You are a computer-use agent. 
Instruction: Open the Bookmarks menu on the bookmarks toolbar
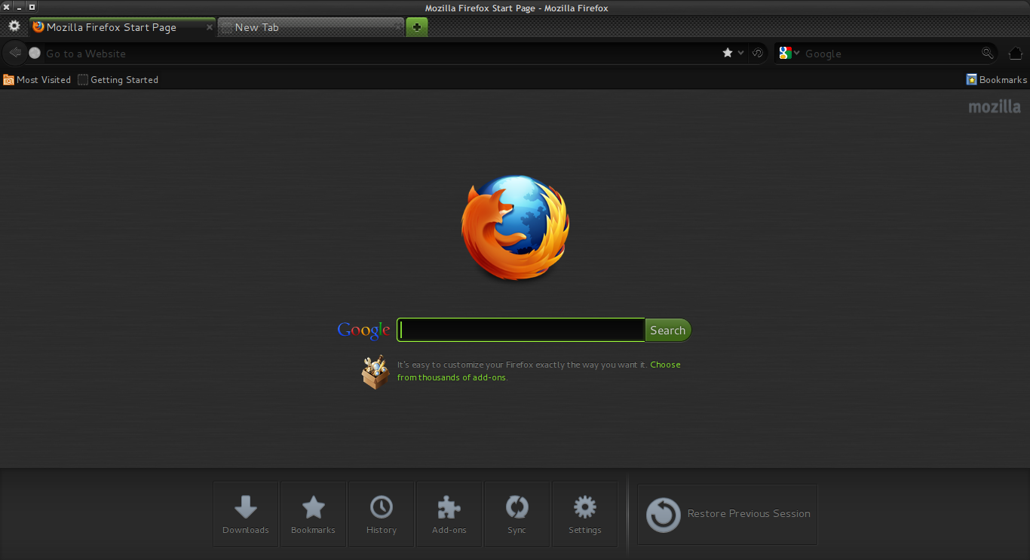tap(997, 79)
